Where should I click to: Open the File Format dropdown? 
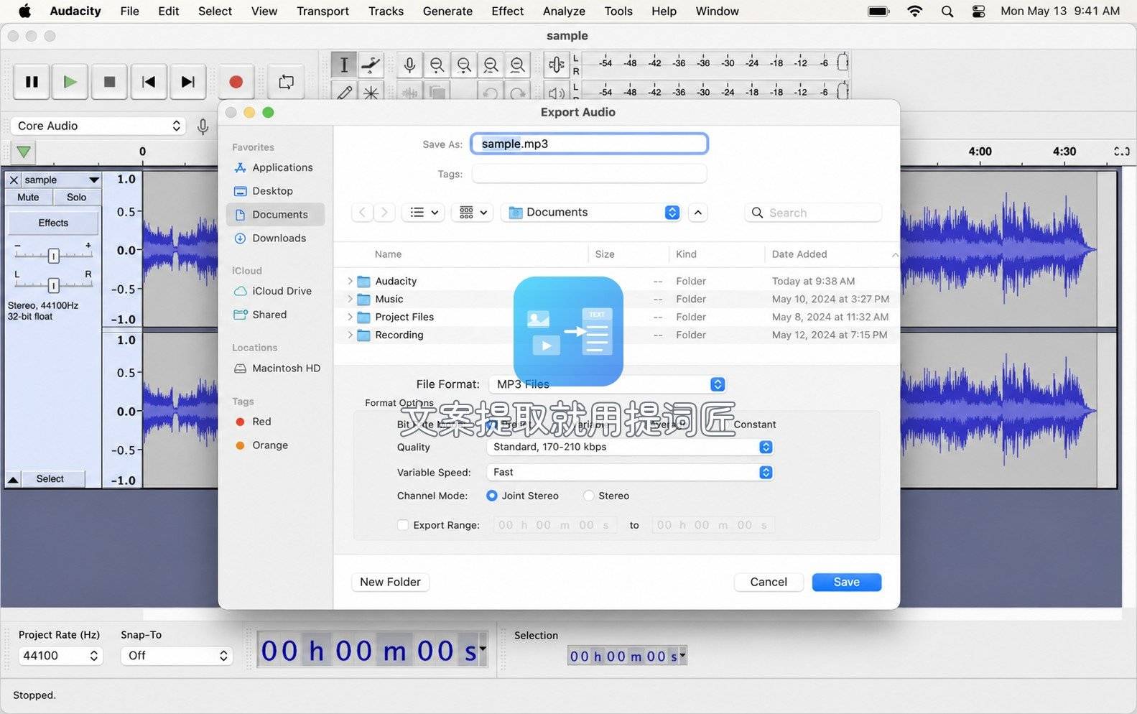click(x=607, y=384)
